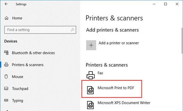Open the Home icon in sidebar
The width and height of the screenshot is (183, 111).
pyautogui.click(x=7, y=18)
